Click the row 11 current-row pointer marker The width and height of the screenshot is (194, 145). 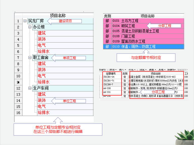click(x=18, y=82)
